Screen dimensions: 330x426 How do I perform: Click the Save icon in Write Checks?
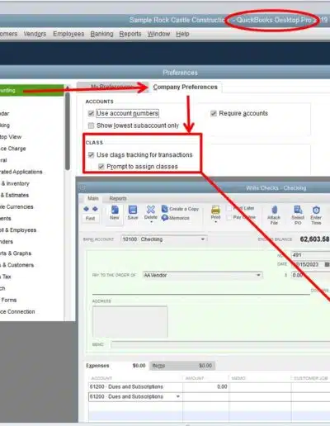pos(133,210)
